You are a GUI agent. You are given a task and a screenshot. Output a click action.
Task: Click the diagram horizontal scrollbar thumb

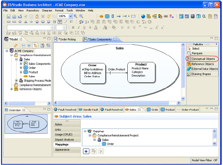[113, 103]
